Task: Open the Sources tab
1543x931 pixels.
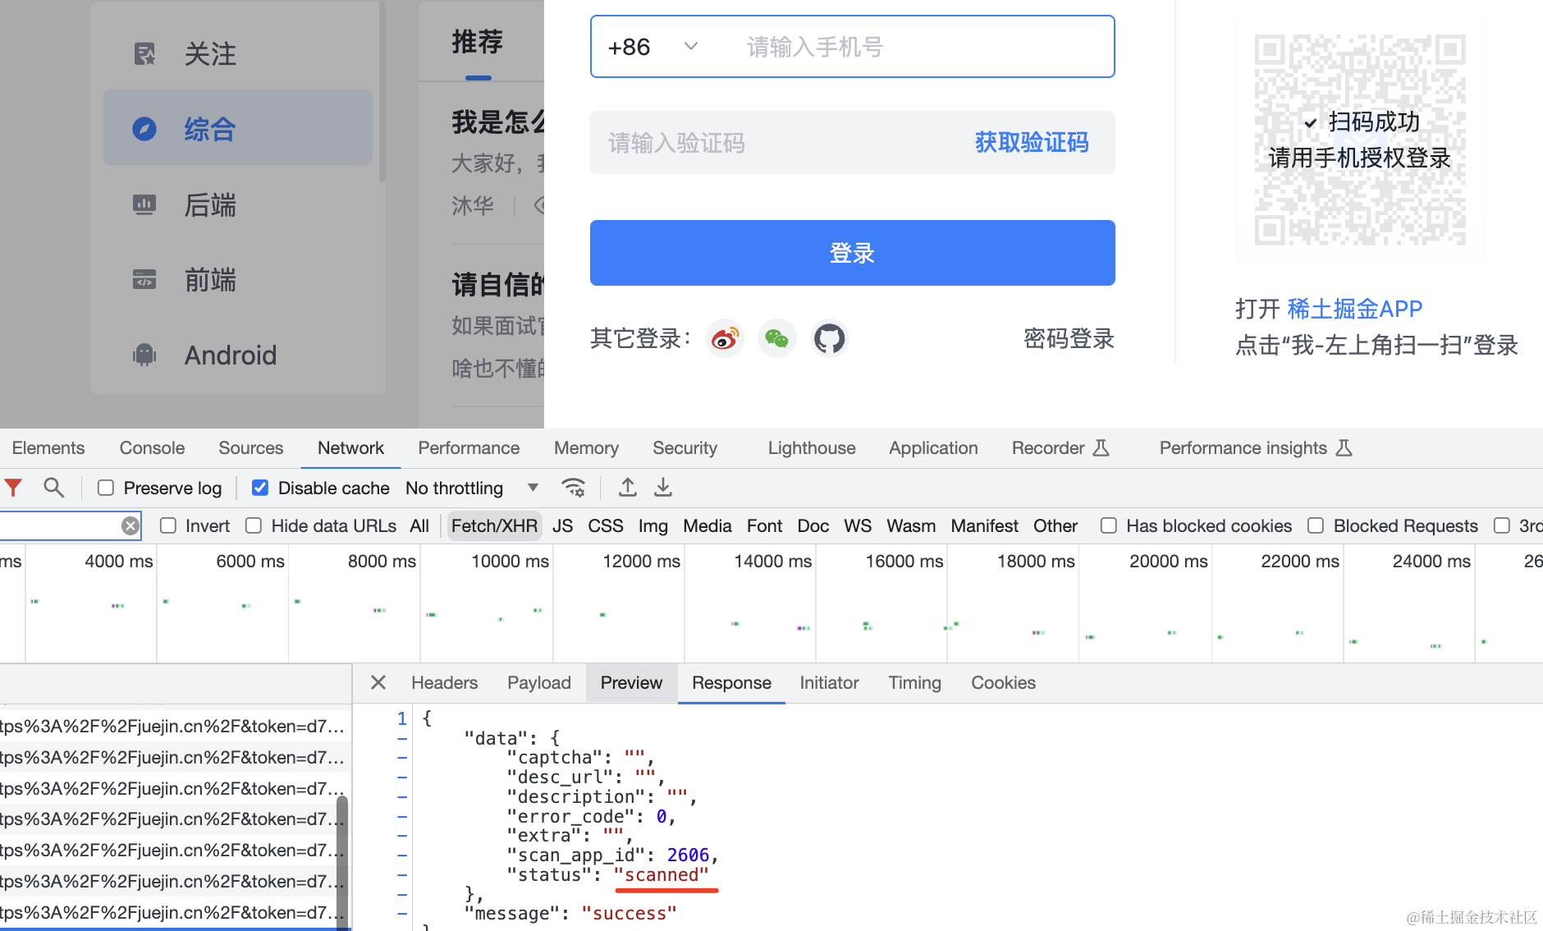Action: click(250, 447)
